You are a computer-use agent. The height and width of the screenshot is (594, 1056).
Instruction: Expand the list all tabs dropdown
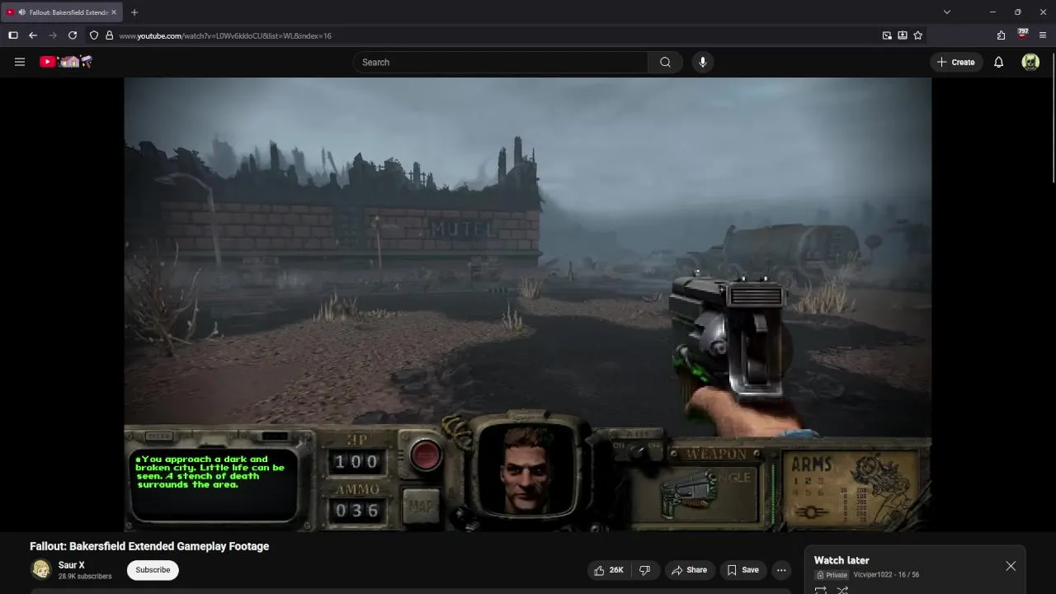click(x=947, y=12)
